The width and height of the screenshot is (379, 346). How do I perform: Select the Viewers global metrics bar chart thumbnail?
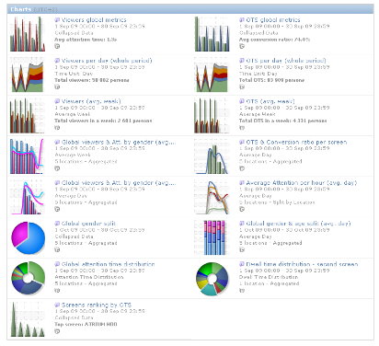(x=28, y=34)
